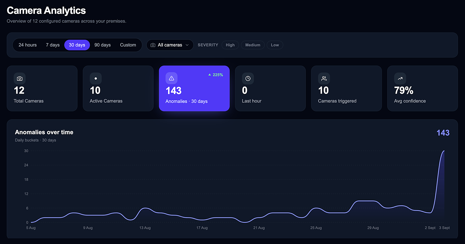The width and height of the screenshot is (465, 244).
Task: Select the 90 days range button
Action: 103,45
